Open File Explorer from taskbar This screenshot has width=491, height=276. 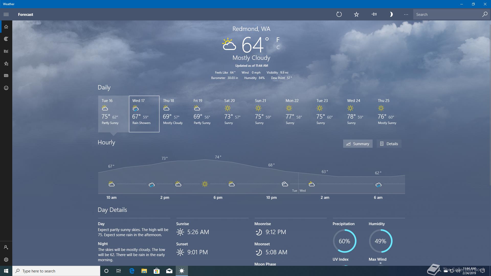click(x=144, y=271)
